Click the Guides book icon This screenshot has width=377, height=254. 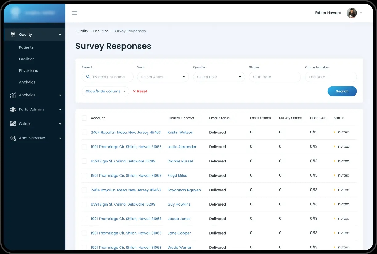pos(13,124)
